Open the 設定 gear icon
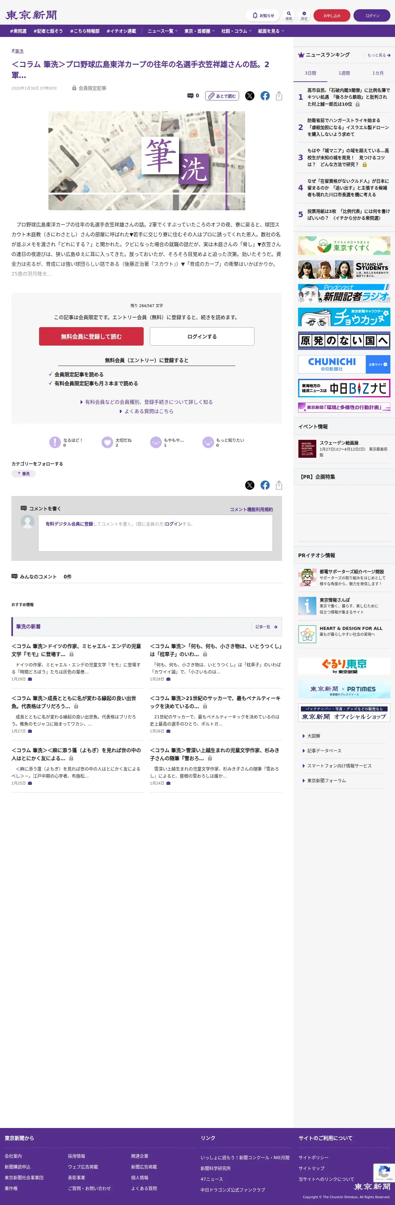The image size is (395, 1205). (x=304, y=15)
